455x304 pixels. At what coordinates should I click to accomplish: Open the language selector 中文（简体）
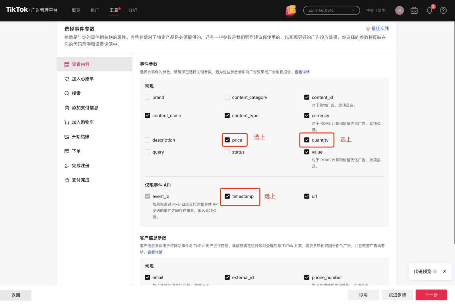pos(377,11)
